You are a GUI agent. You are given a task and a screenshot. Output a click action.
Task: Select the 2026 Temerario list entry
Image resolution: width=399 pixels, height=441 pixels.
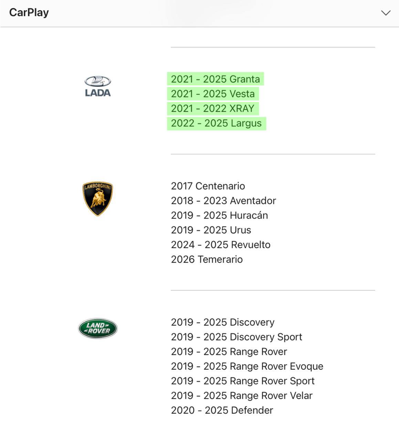[x=207, y=259]
